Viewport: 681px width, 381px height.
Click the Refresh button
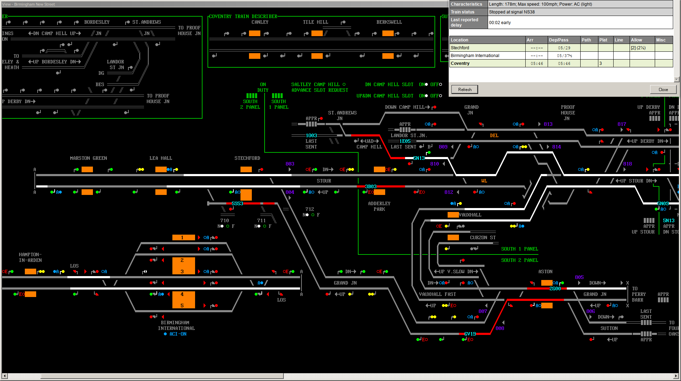[x=465, y=89]
